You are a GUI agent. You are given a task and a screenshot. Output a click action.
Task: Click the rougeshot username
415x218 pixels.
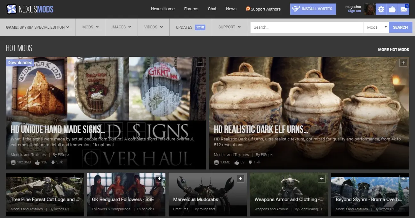point(353,7)
